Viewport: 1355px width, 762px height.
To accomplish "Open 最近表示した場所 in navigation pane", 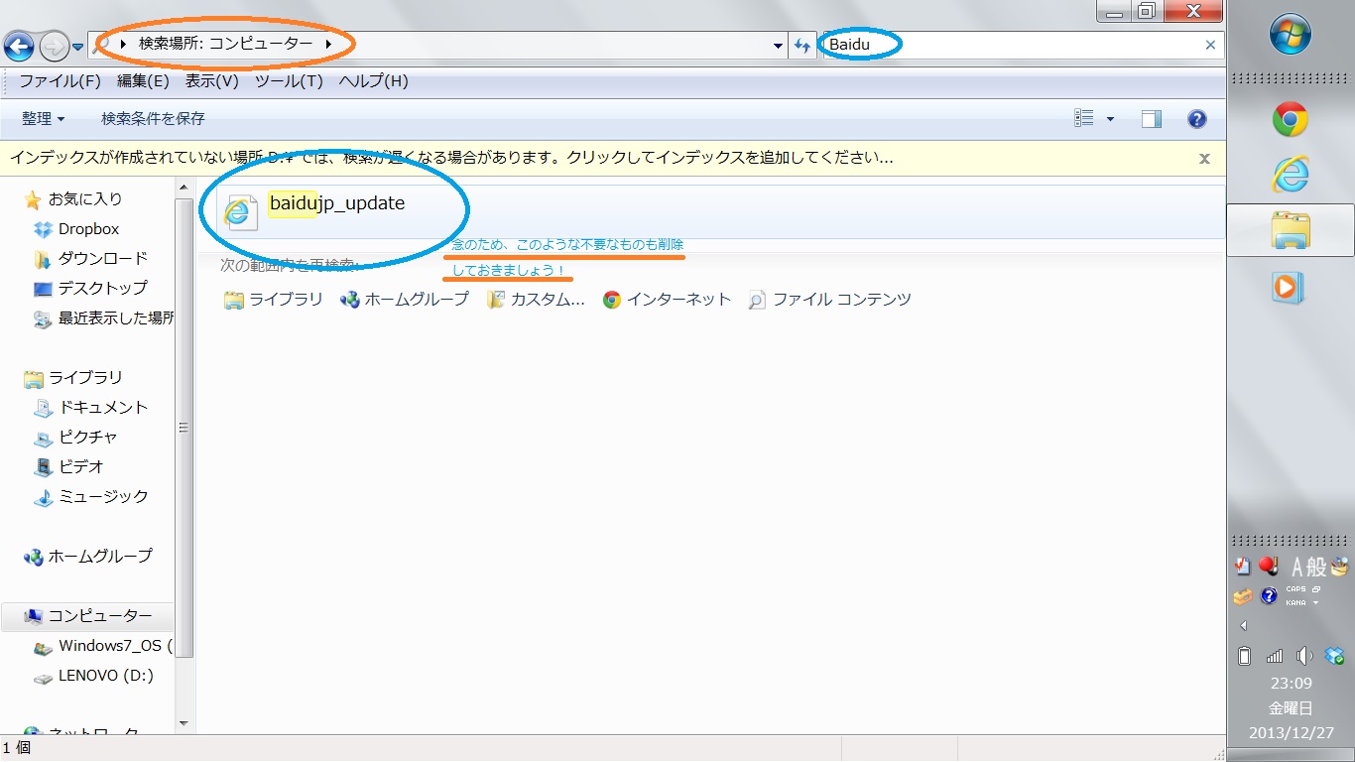I will tap(116, 318).
